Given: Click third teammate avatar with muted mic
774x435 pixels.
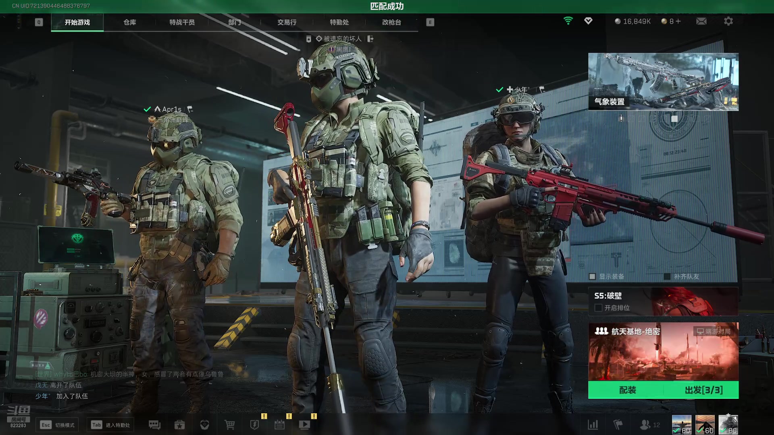Looking at the screenshot, I should coord(728,425).
